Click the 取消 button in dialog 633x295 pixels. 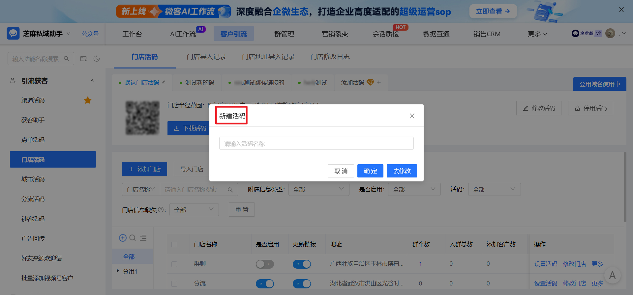coord(341,171)
